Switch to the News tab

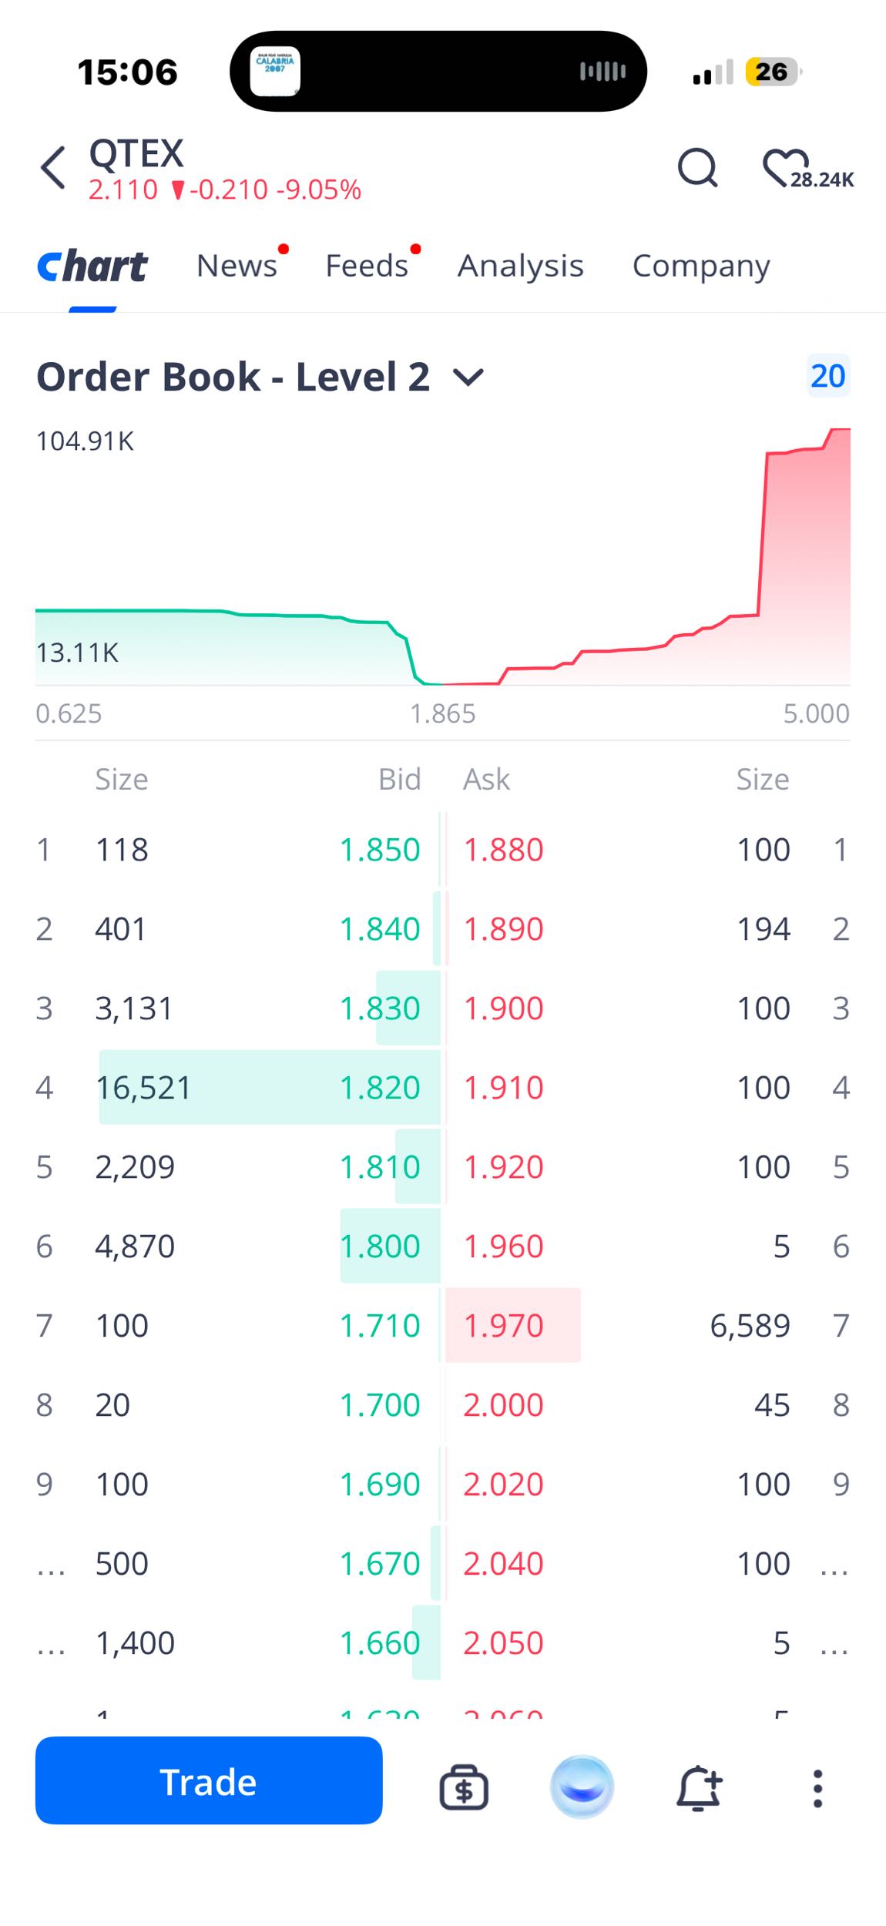click(237, 266)
